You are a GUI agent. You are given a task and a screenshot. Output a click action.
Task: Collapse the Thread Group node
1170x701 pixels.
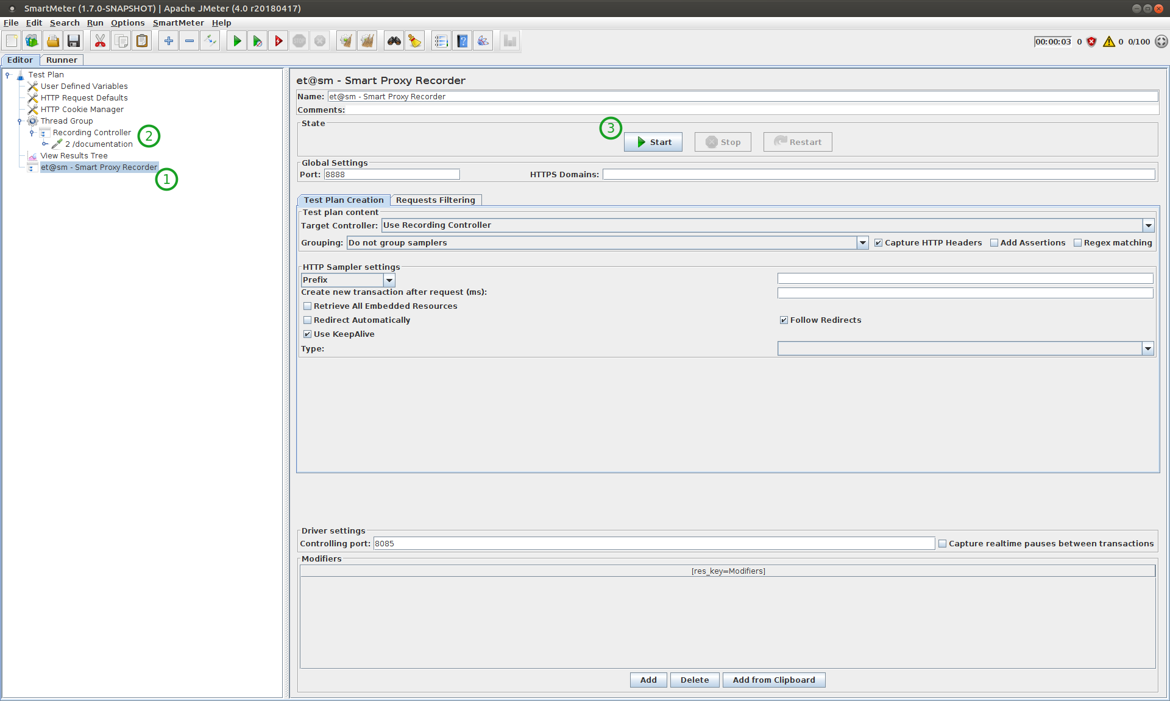pos(20,121)
